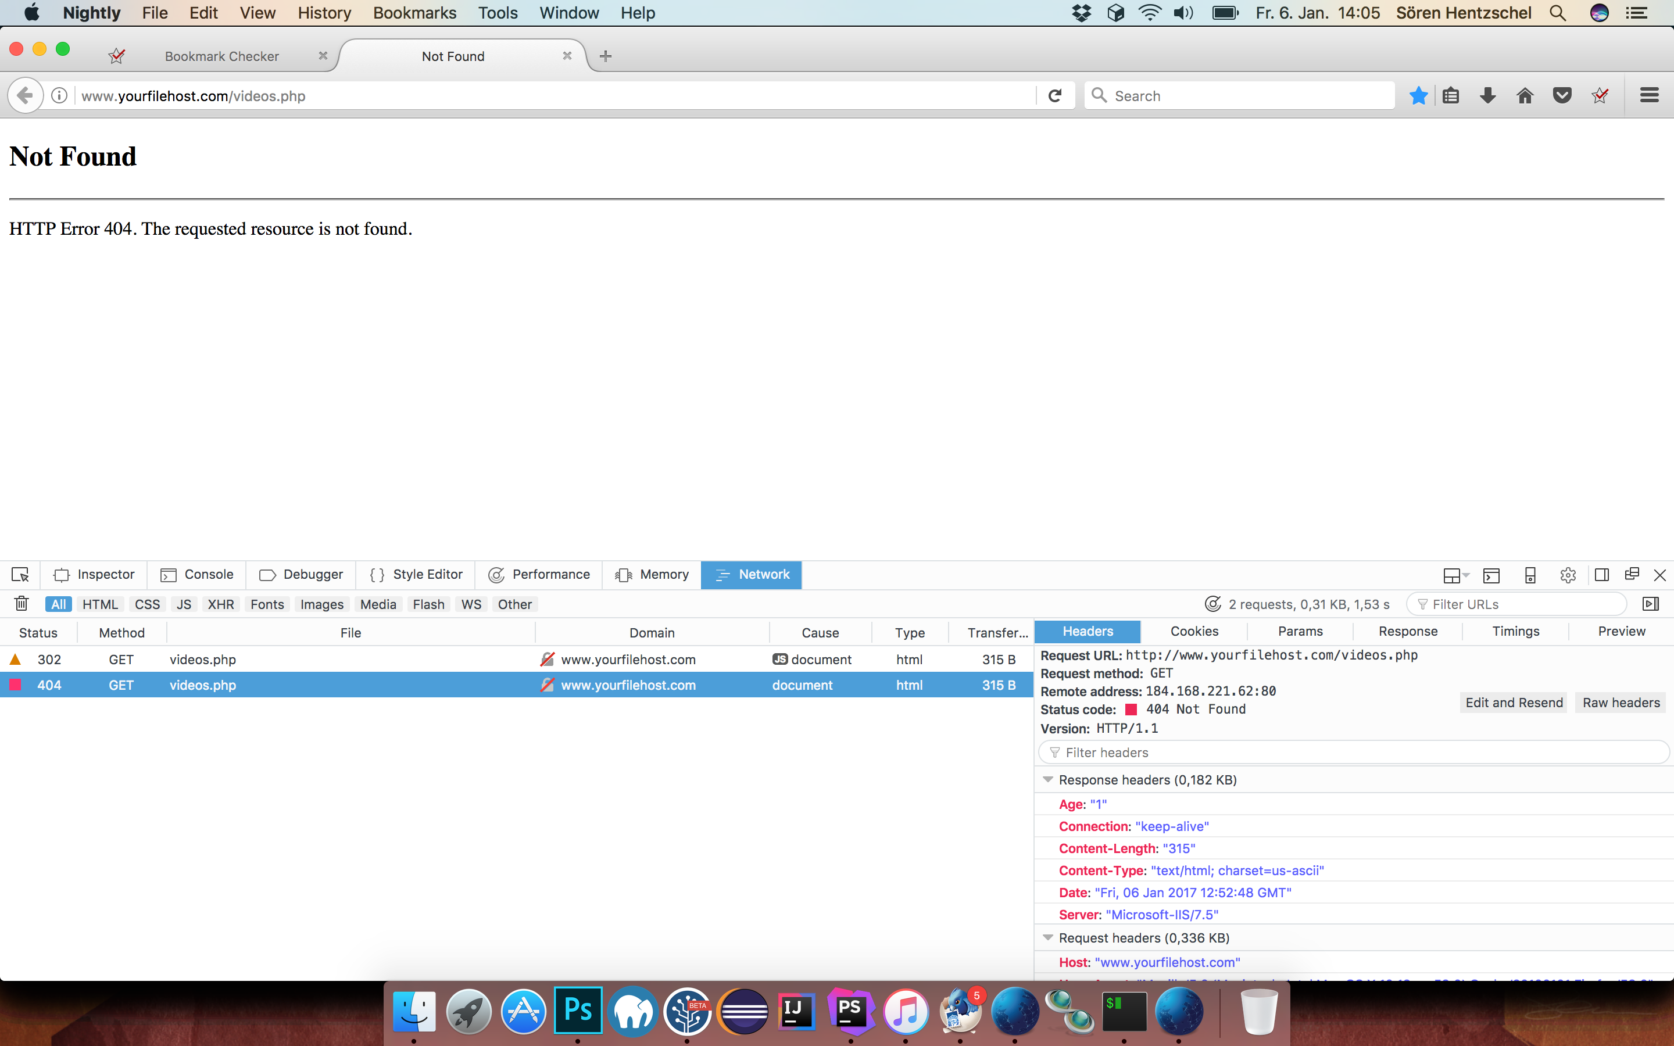Image resolution: width=1674 pixels, height=1046 pixels.
Task: Collapse the Request headers section
Action: coord(1048,937)
